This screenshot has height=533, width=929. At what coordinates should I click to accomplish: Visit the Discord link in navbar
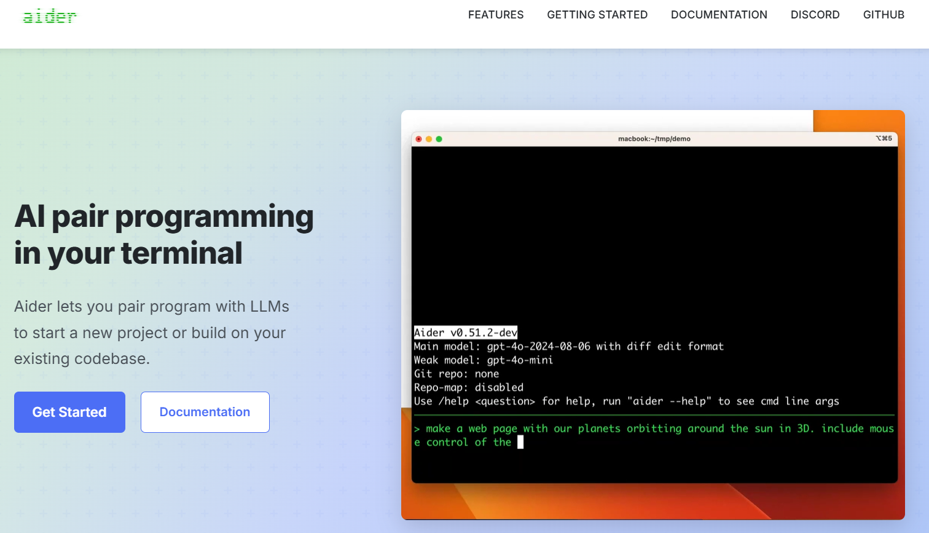click(x=815, y=15)
